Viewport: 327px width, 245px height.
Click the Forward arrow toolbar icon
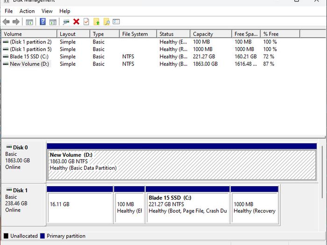[16, 21]
